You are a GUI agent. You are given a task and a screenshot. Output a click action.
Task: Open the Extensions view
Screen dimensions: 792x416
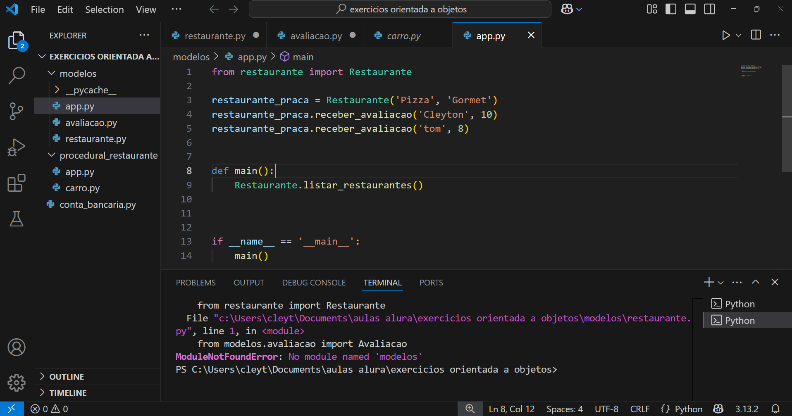tap(17, 183)
